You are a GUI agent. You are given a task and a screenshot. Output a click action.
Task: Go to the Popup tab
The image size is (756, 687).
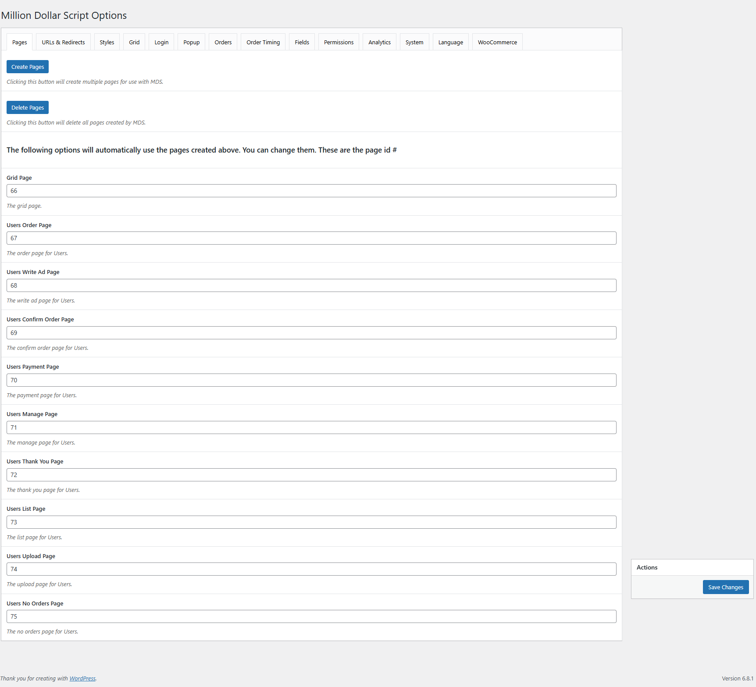(x=191, y=42)
